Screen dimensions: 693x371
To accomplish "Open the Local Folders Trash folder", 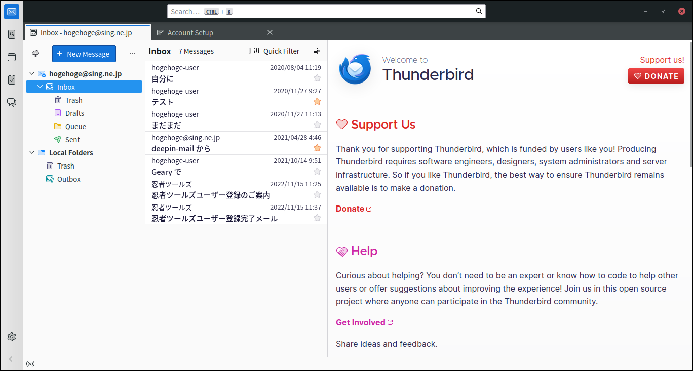I will (84, 166).
